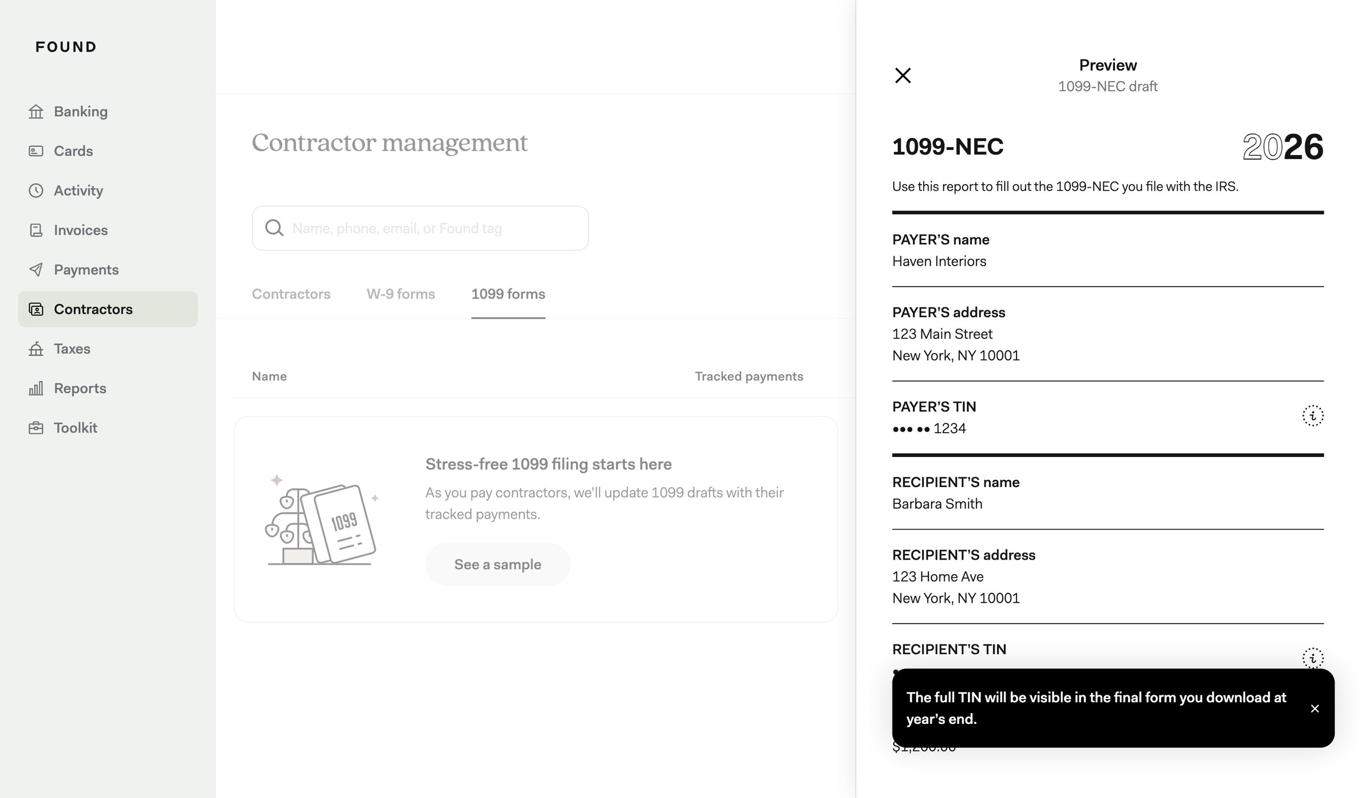Open the Toolkit briefcase icon
The width and height of the screenshot is (1360, 798).
click(x=36, y=428)
